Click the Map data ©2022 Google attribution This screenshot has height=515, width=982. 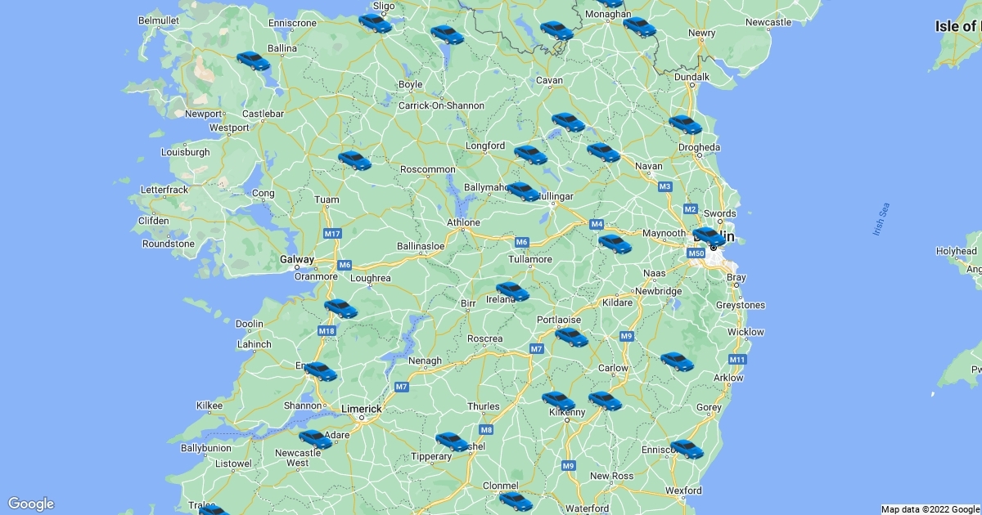(930, 509)
